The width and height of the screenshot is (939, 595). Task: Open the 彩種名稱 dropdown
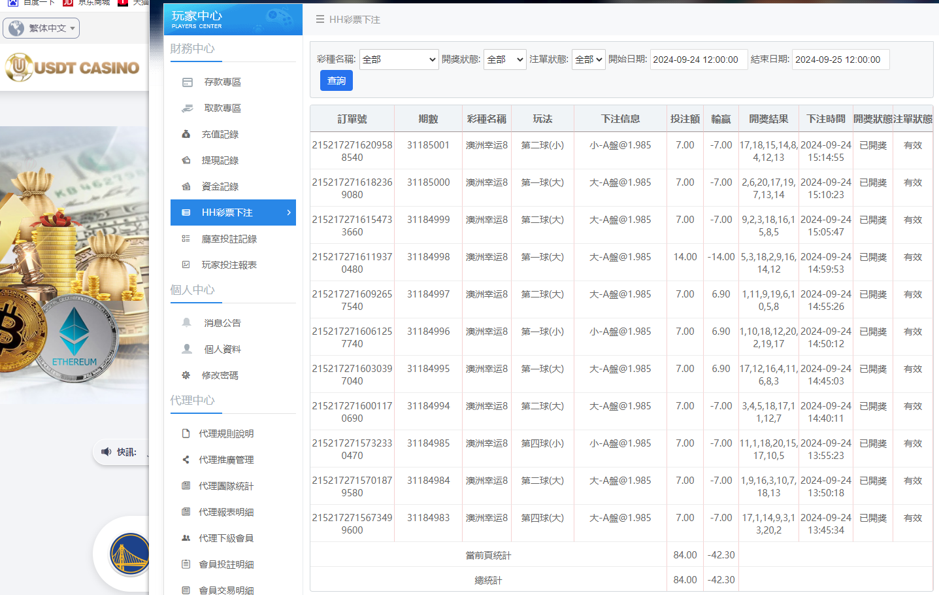point(399,59)
